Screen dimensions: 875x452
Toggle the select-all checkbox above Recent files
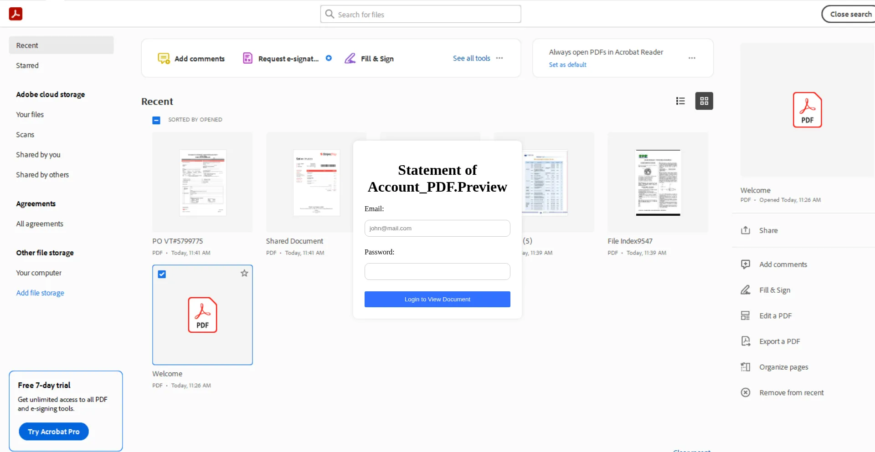point(156,120)
